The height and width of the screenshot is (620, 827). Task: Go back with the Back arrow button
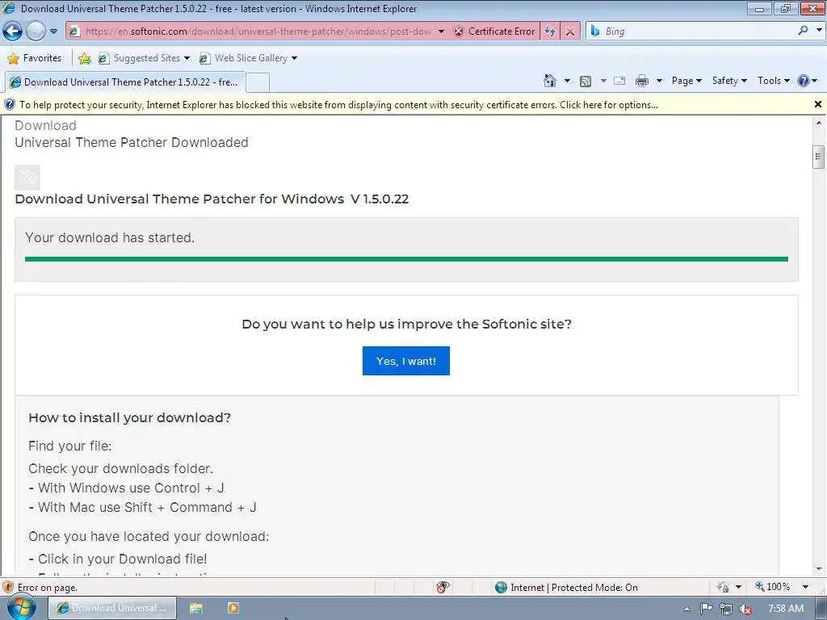pos(13,31)
